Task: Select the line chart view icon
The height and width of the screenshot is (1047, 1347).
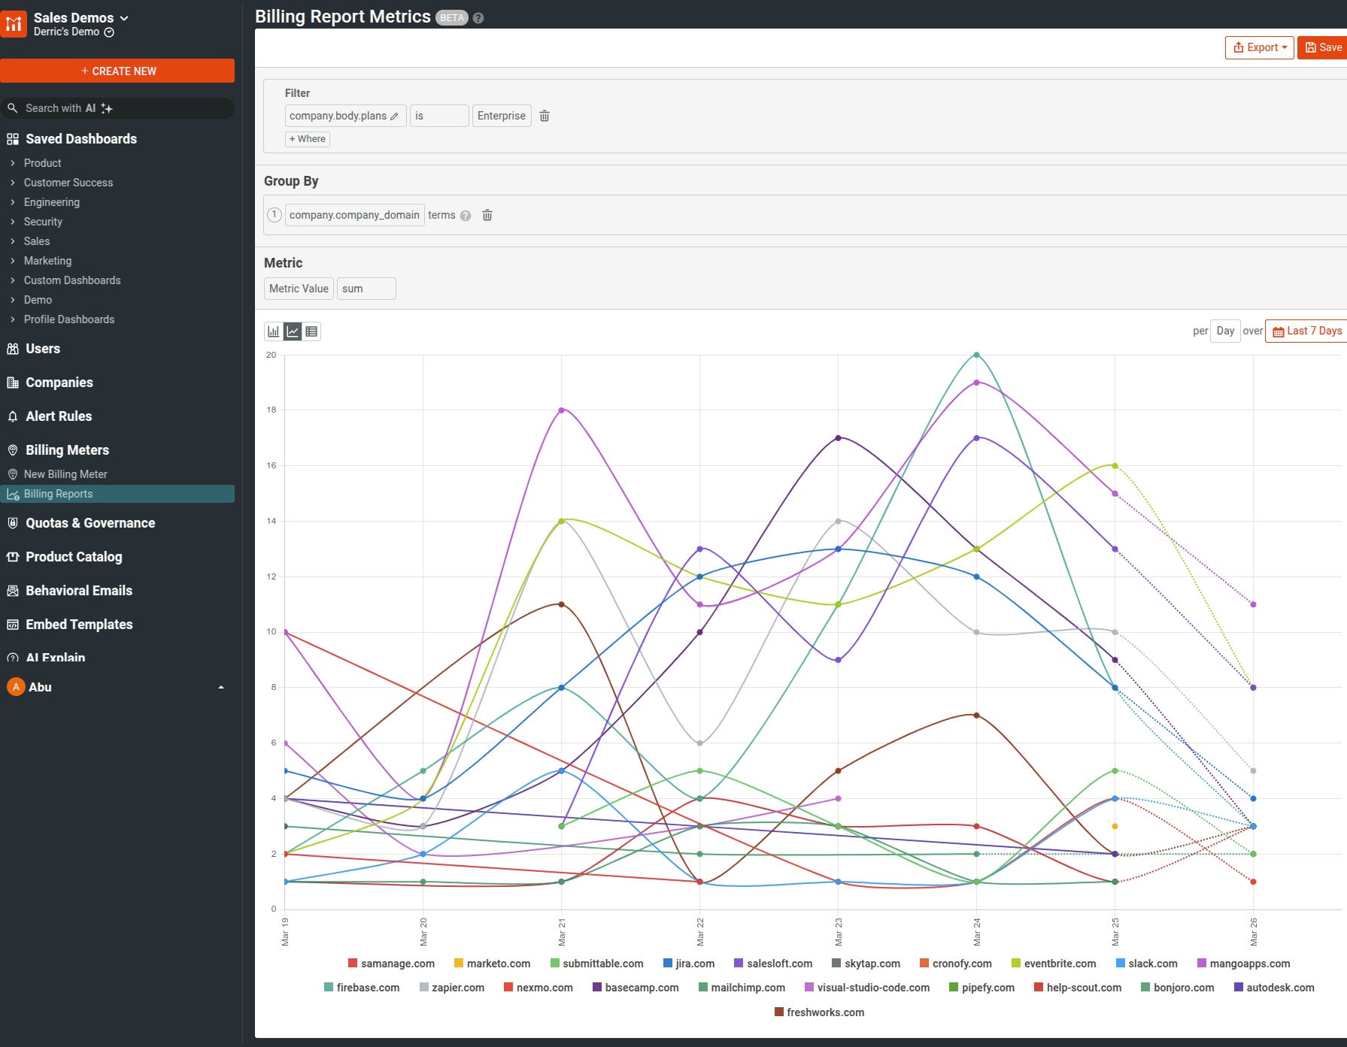Action: pyautogui.click(x=292, y=331)
